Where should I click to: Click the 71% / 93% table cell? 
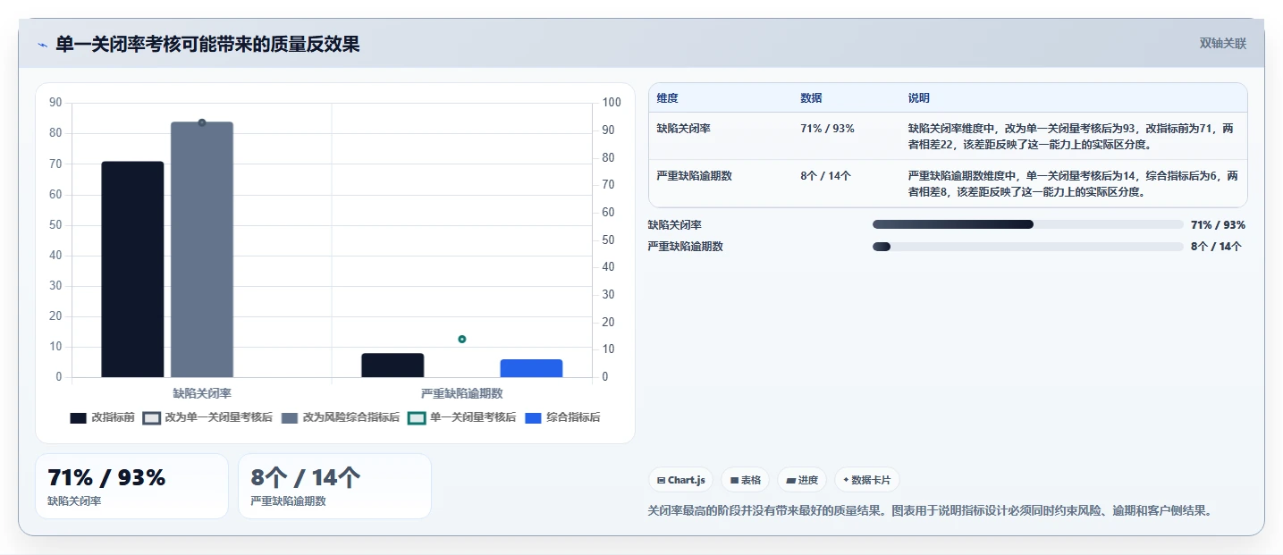[827, 129]
